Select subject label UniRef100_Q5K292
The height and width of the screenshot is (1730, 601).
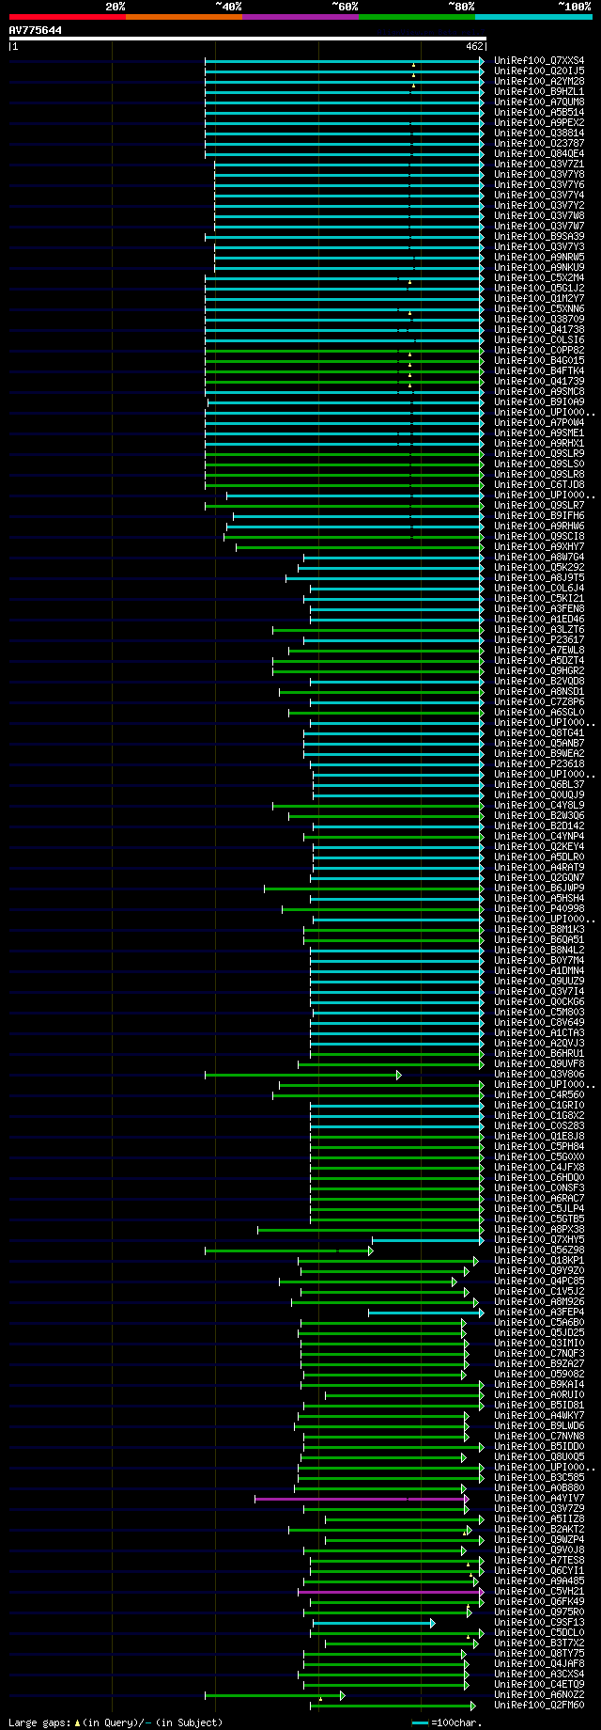tap(539, 567)
